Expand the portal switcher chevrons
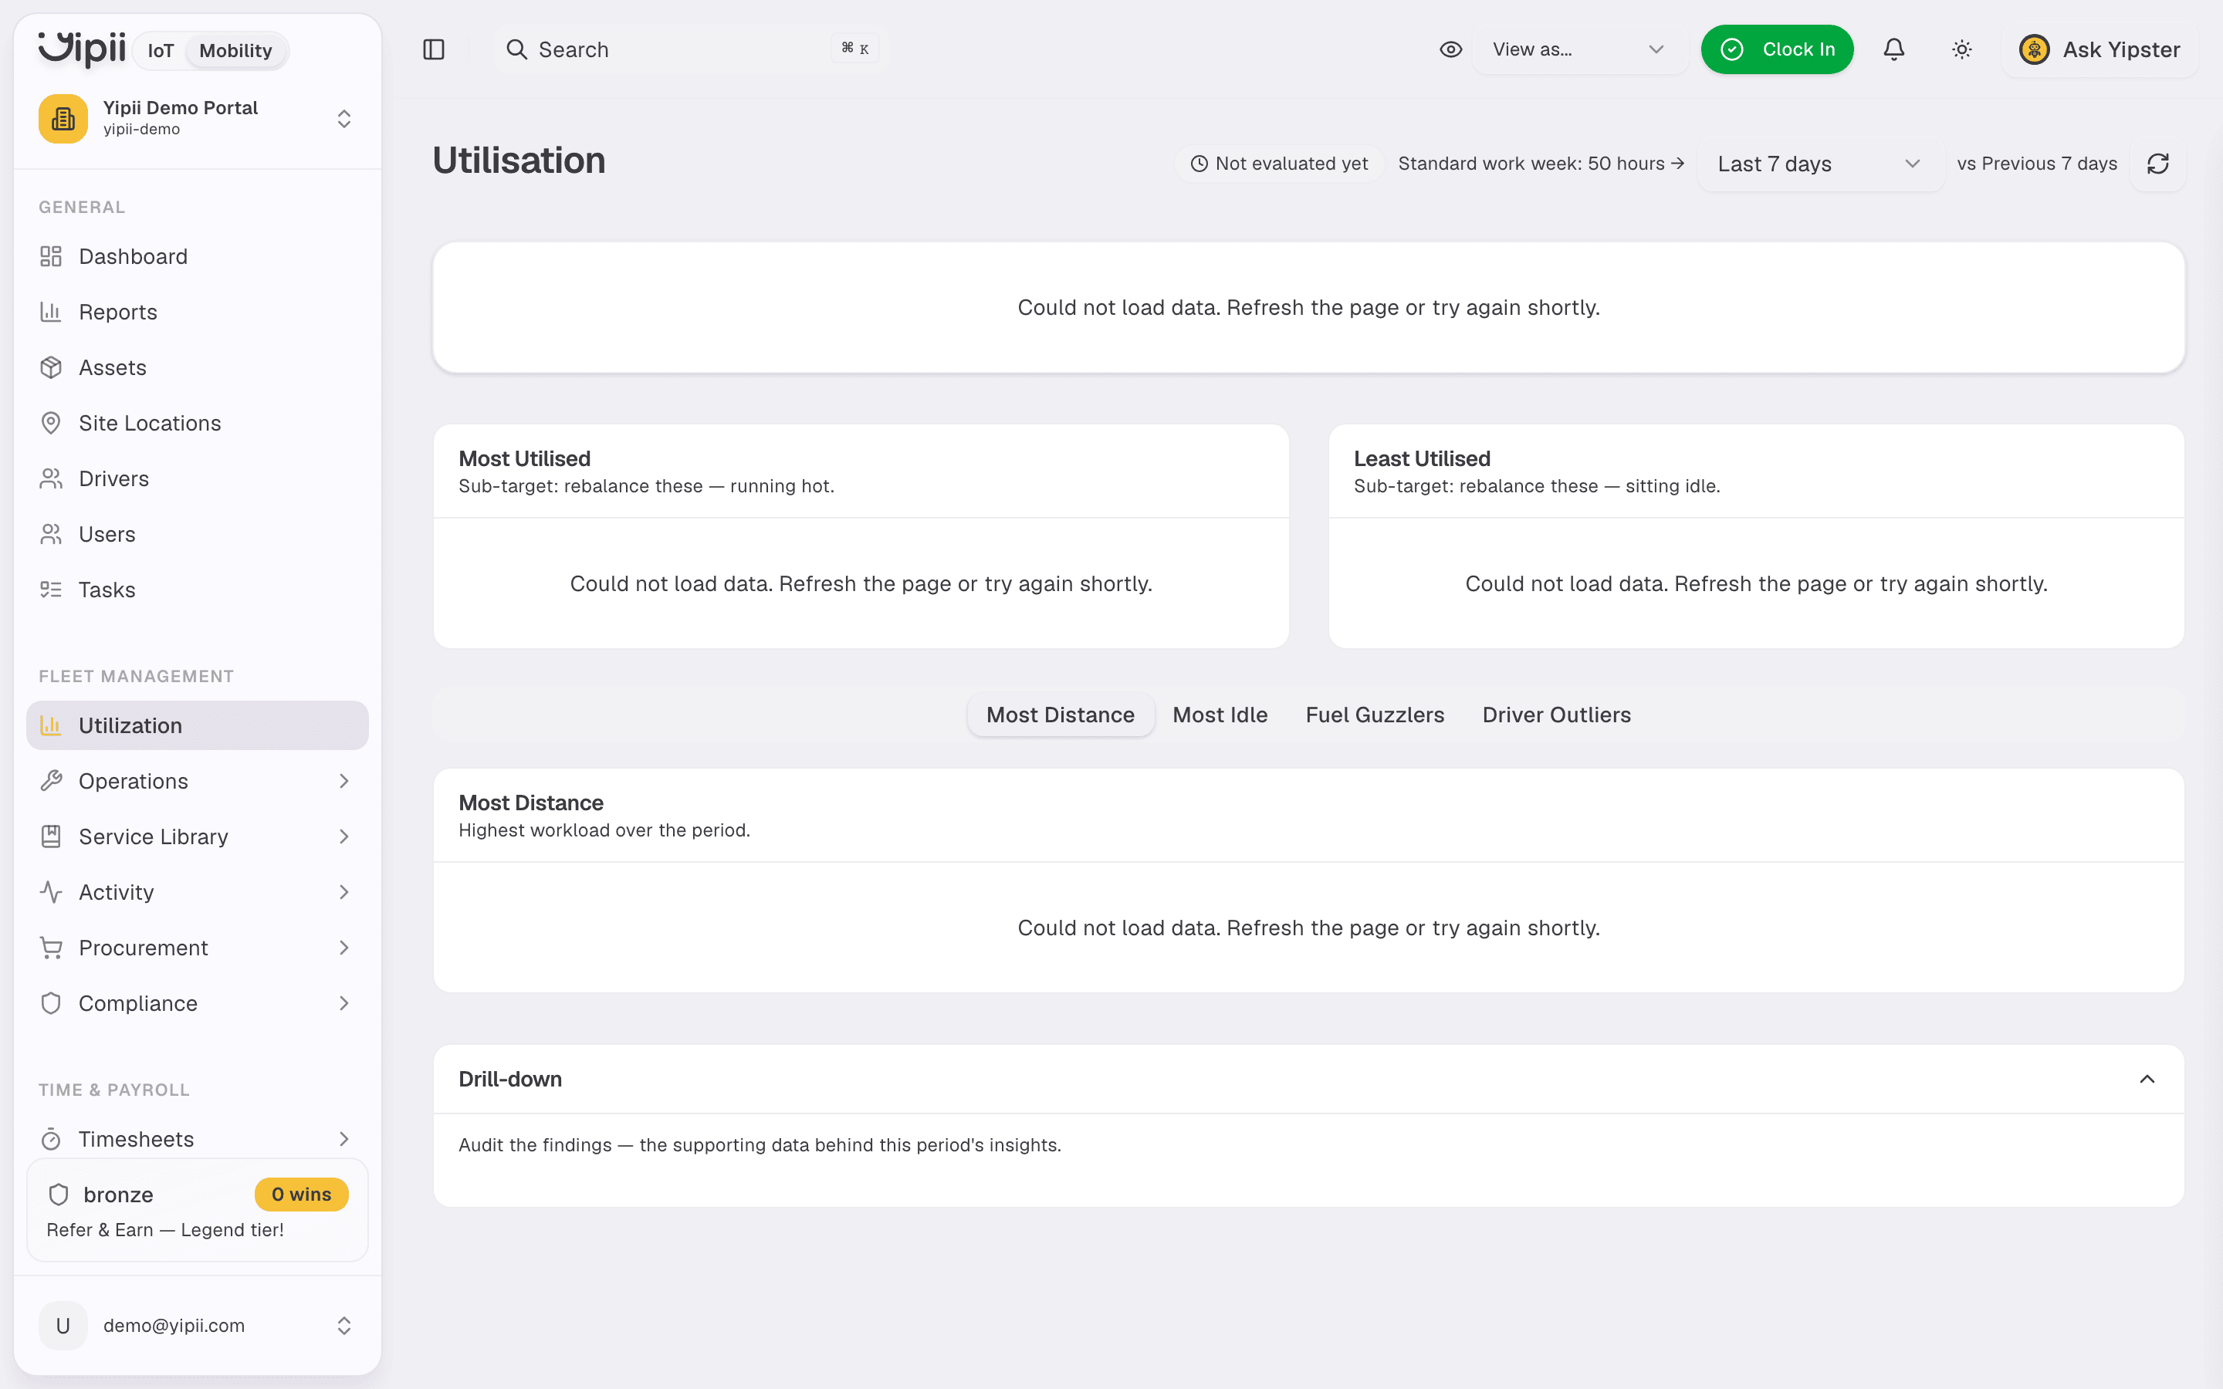Screen dimensions: 2223x1389 coord(343,119)
